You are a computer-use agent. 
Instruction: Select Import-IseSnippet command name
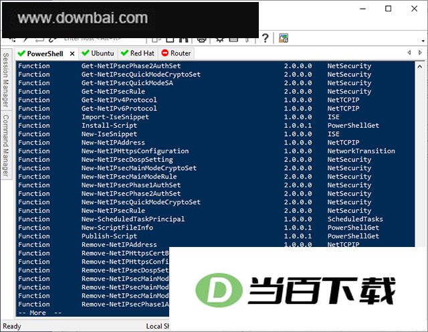tap(115, 117)
